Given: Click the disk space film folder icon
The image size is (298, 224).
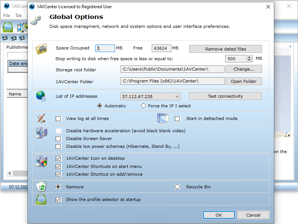Looking at the screenshot, I should point(41,49).
